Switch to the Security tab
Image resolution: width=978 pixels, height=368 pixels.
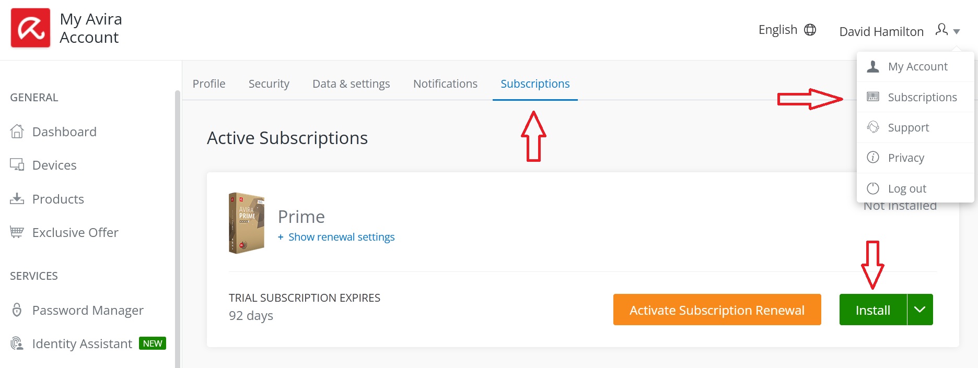(x=269, y=84)
